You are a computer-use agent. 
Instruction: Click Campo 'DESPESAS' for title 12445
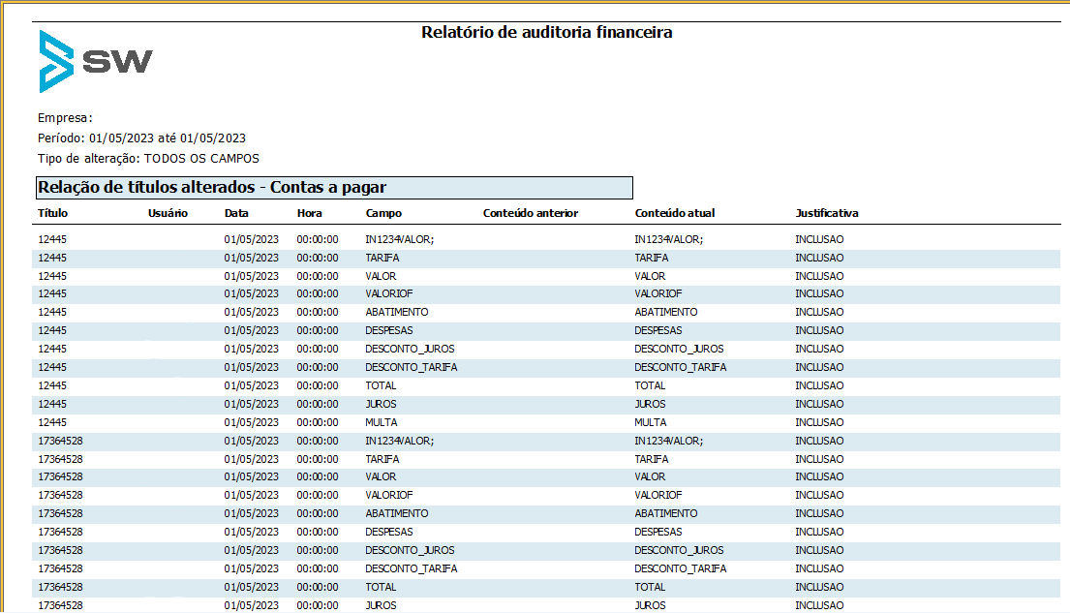(389, 330)
